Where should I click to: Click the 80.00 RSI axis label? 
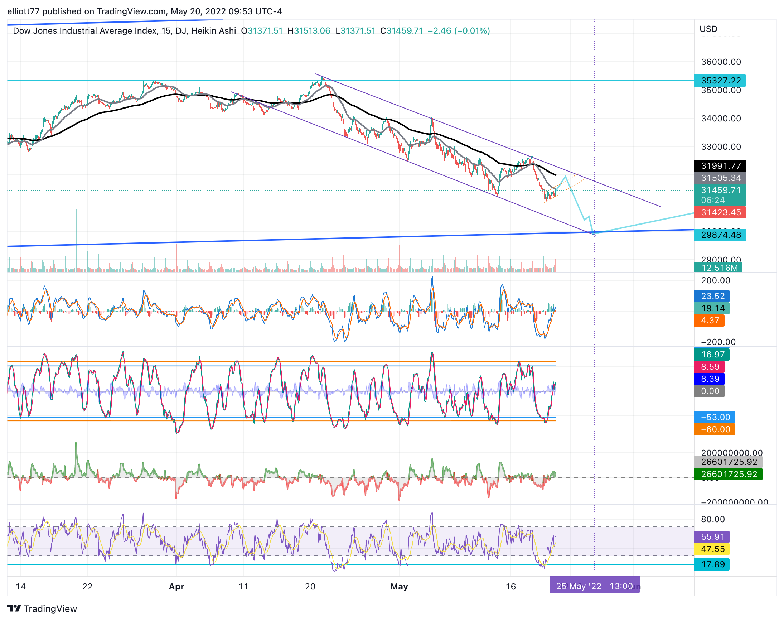pos(713,519)
